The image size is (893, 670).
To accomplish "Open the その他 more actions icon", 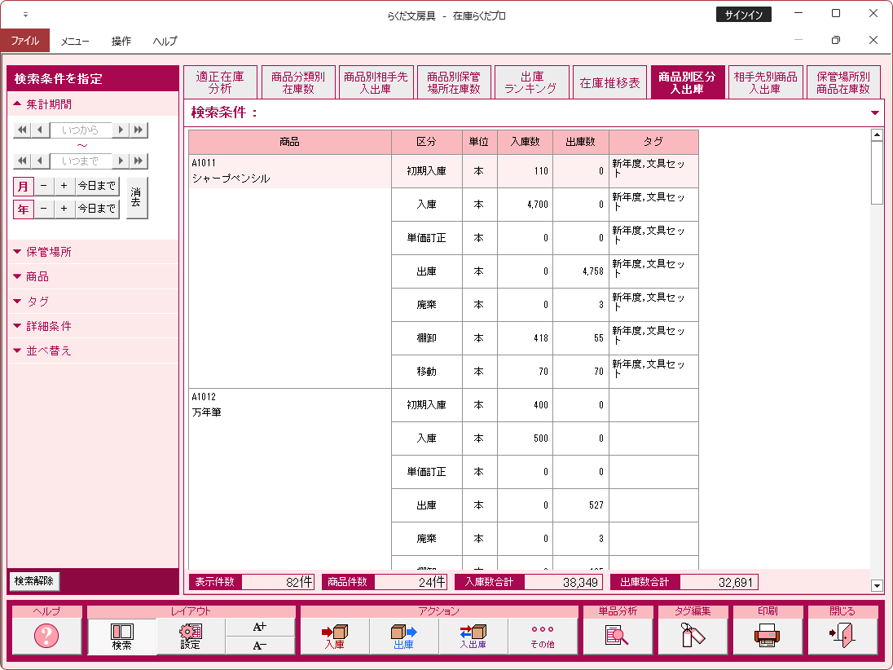I will [x=542, y=637].
